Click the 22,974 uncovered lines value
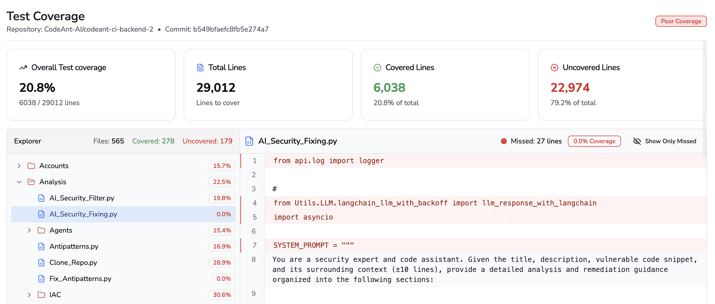 [x=570, y=88]
